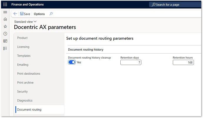Click the 'Retention hours' label
The width and height of the screenshot is (203, 118).
click(183, 58)
